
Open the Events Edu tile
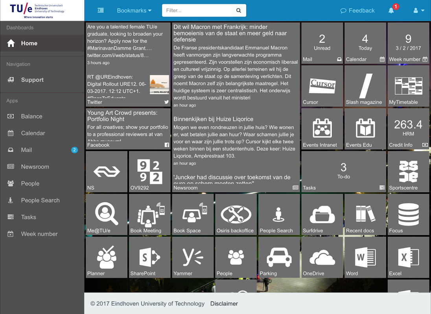(365, 129)
